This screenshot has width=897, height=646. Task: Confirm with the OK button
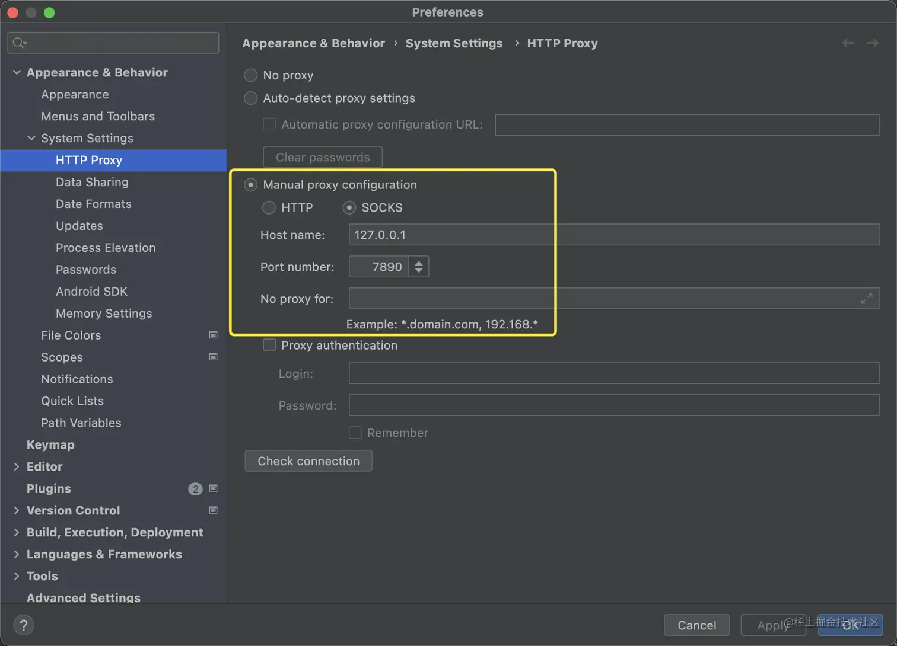[x=850, y=625]
